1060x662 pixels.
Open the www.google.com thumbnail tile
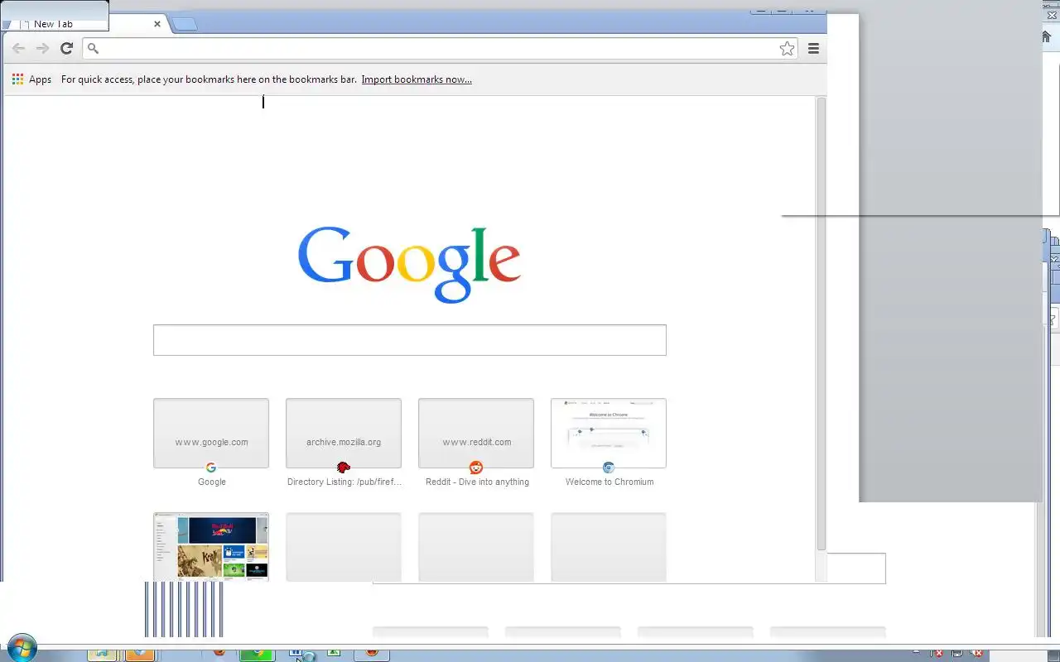(x=211, y=433)
